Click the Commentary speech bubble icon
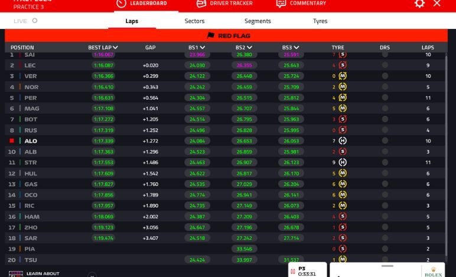The height and width of the screenshot is (277, 456). coord(281,4)
